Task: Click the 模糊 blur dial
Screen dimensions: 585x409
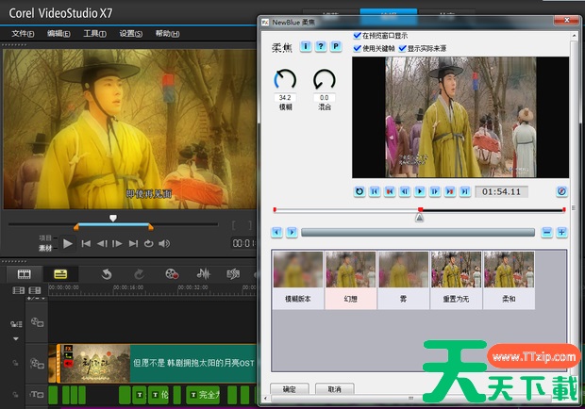Action: (285, 79)
